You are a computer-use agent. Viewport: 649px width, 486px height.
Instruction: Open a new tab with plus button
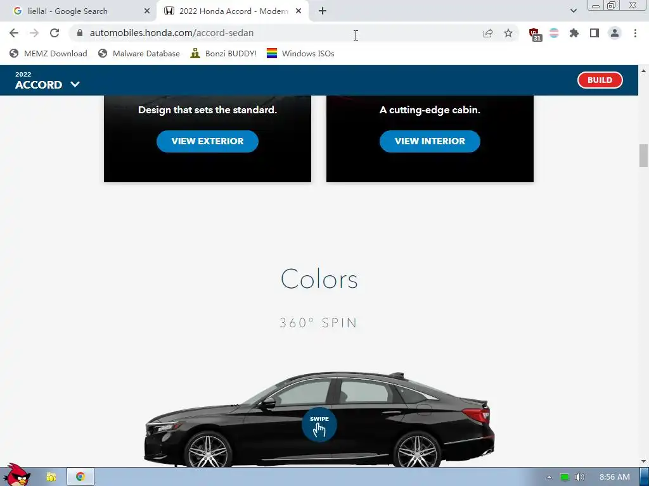point(323,11)
